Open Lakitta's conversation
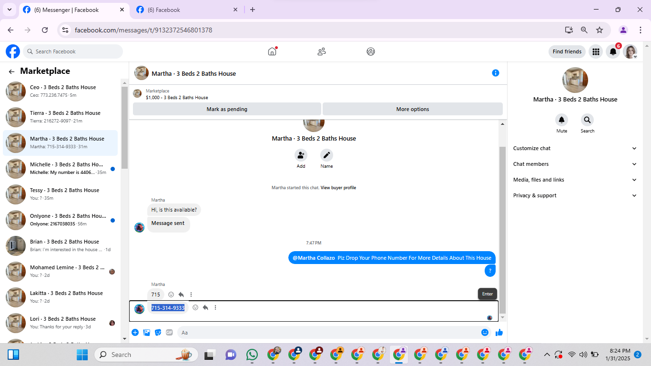This screenshot has height=366, width=651. (60, 297)
